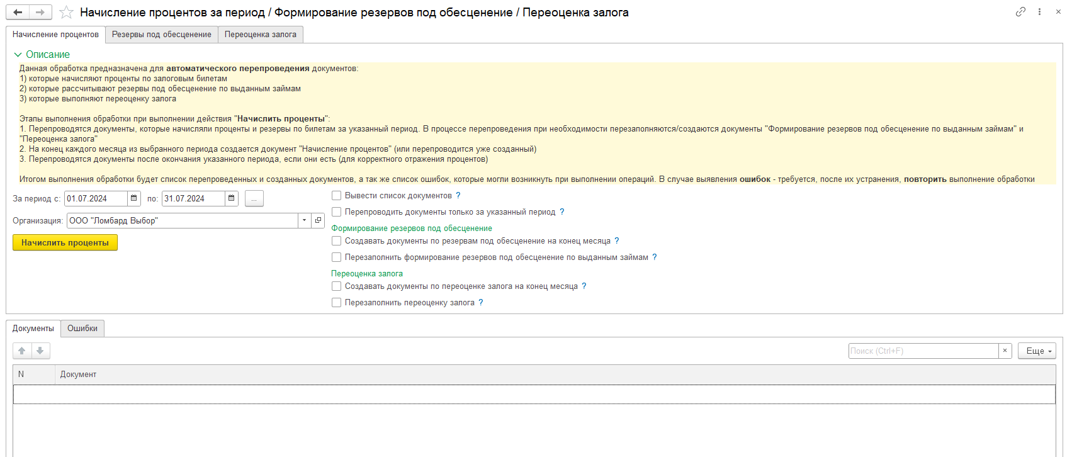Toggle 'Перезаполнить переоценку залога' checkbox
Viewport: 1072px width, 457px height.
(337, 303)
